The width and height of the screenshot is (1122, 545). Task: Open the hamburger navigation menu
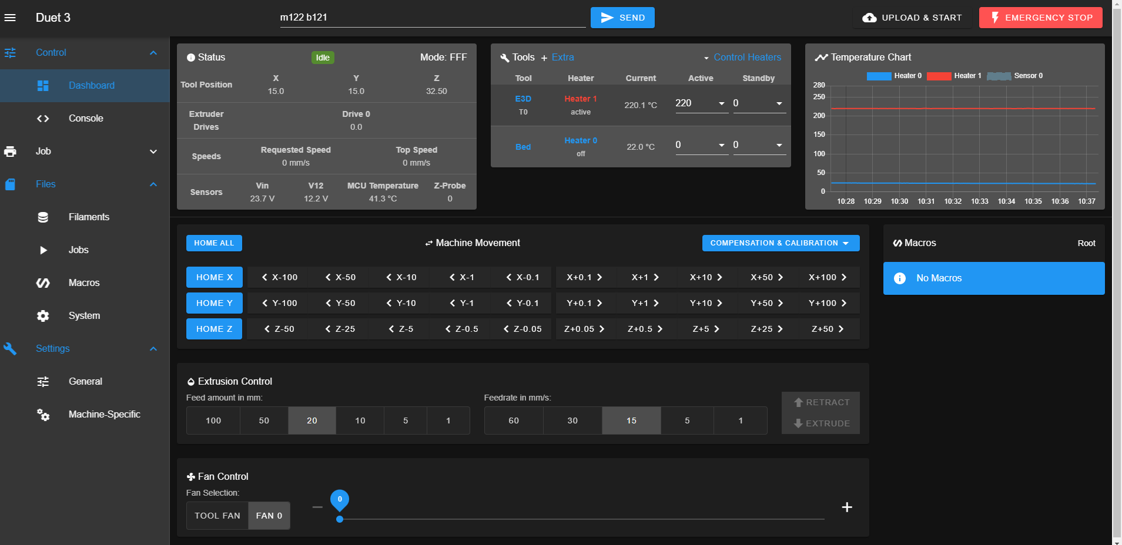[x=10, y=18]
